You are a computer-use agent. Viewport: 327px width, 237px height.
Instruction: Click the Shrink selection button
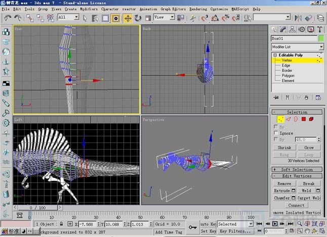[x=284, y=148]
